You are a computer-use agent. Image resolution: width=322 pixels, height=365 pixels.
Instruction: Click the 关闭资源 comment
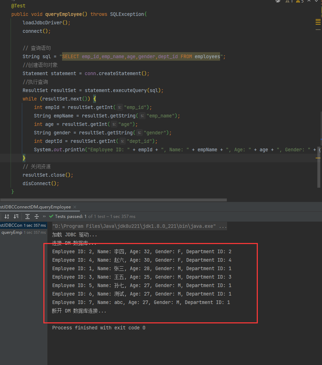(x=37, y=167)
